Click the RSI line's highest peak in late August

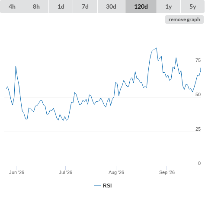click(157, 48)
